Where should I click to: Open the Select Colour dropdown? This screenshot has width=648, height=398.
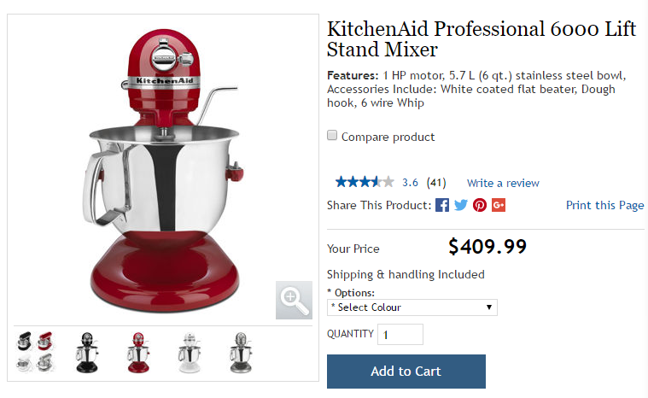pos(412,307)
